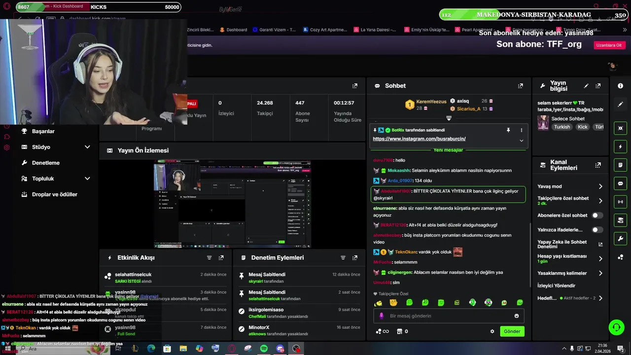
Task: Open Denetleme in left sidebar
Action: 46,163
